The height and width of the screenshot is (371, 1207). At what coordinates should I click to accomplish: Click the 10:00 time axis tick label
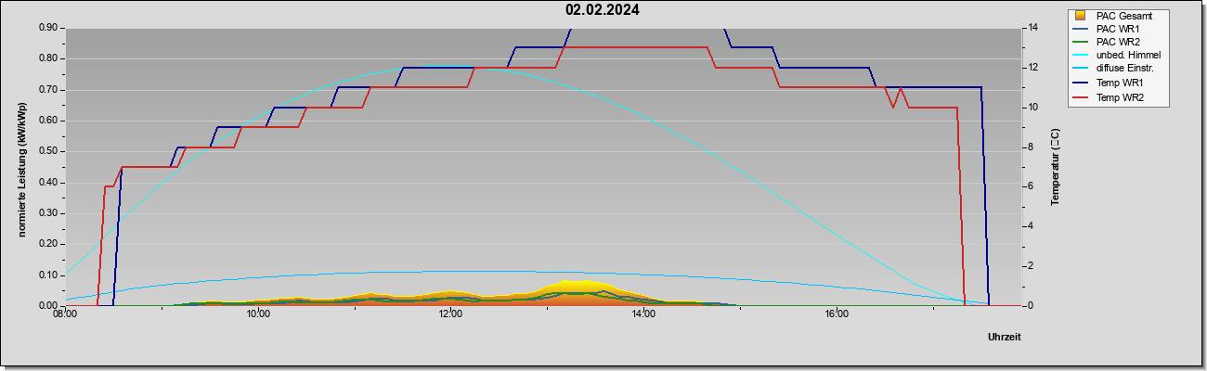coord(257,313)
